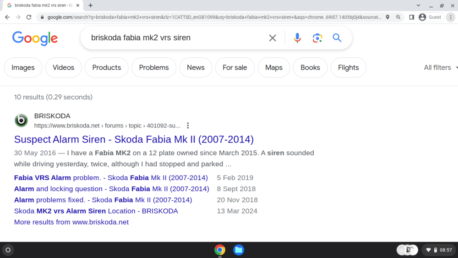Screen dimensions: 458x258
Task: Open More results from www.briskoda.net
Action: [71, 222]
